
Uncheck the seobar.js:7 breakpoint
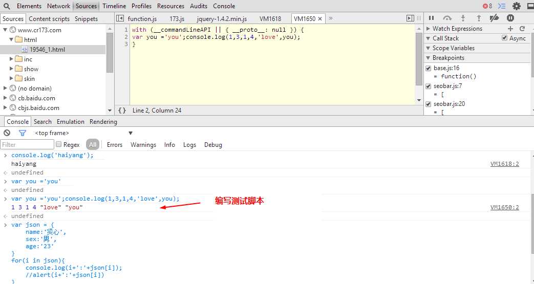(429, 86)
